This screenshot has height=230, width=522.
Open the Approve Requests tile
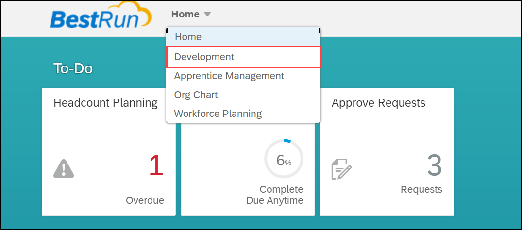[x=387, y=152]
